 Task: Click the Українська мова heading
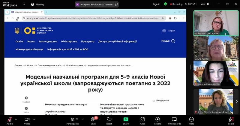(x=55, y=112)
